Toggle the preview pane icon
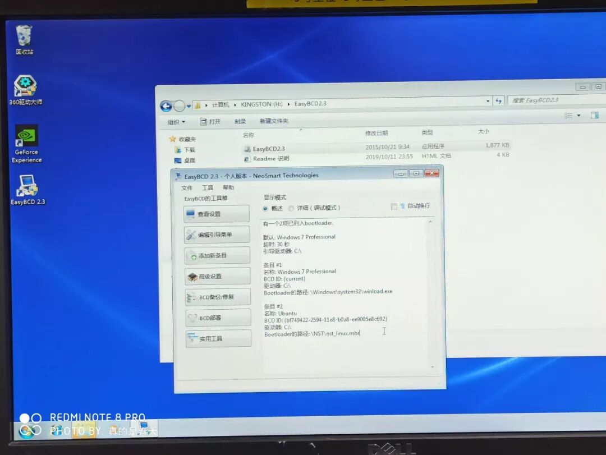Screen dimensions: 606x455 pos(595,115)
